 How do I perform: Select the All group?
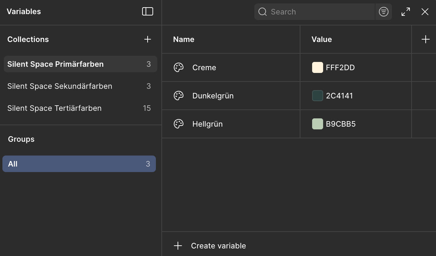point(79,164)
